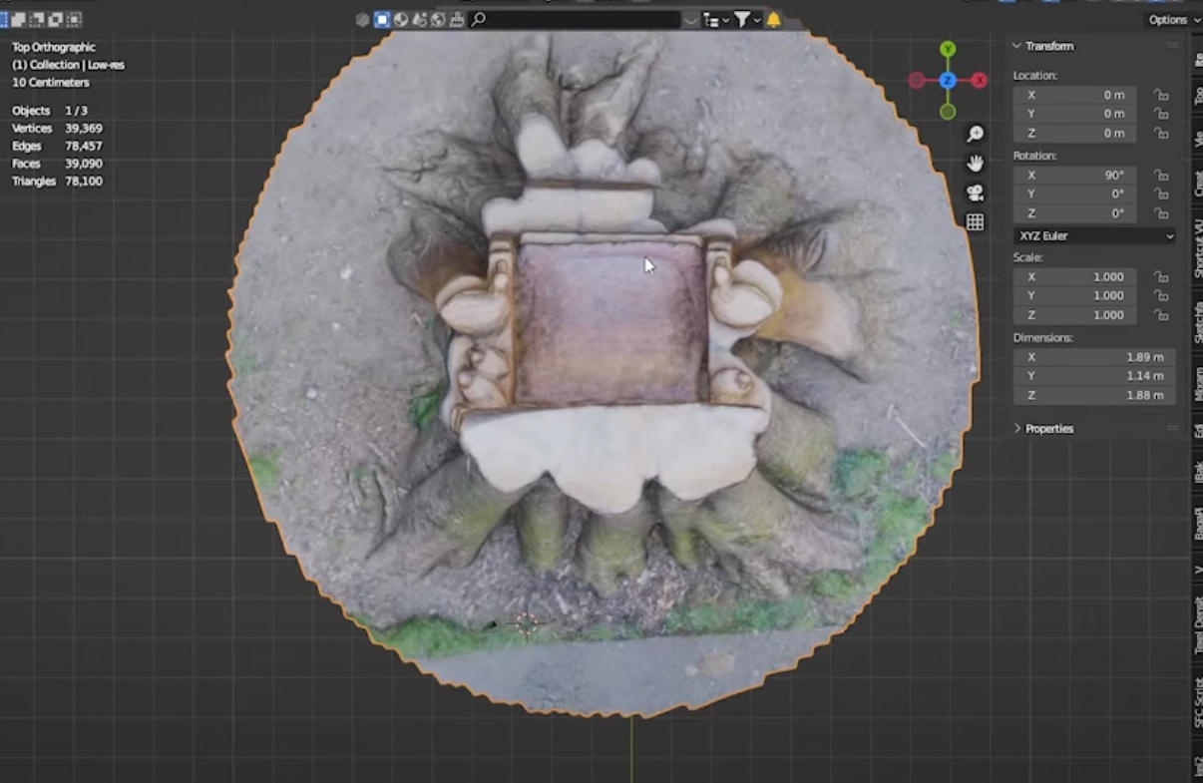Click the last dotted-square selection mode icon
Image resolution: width=1203 pixels, height=783 pixels.
click(76, 19)
